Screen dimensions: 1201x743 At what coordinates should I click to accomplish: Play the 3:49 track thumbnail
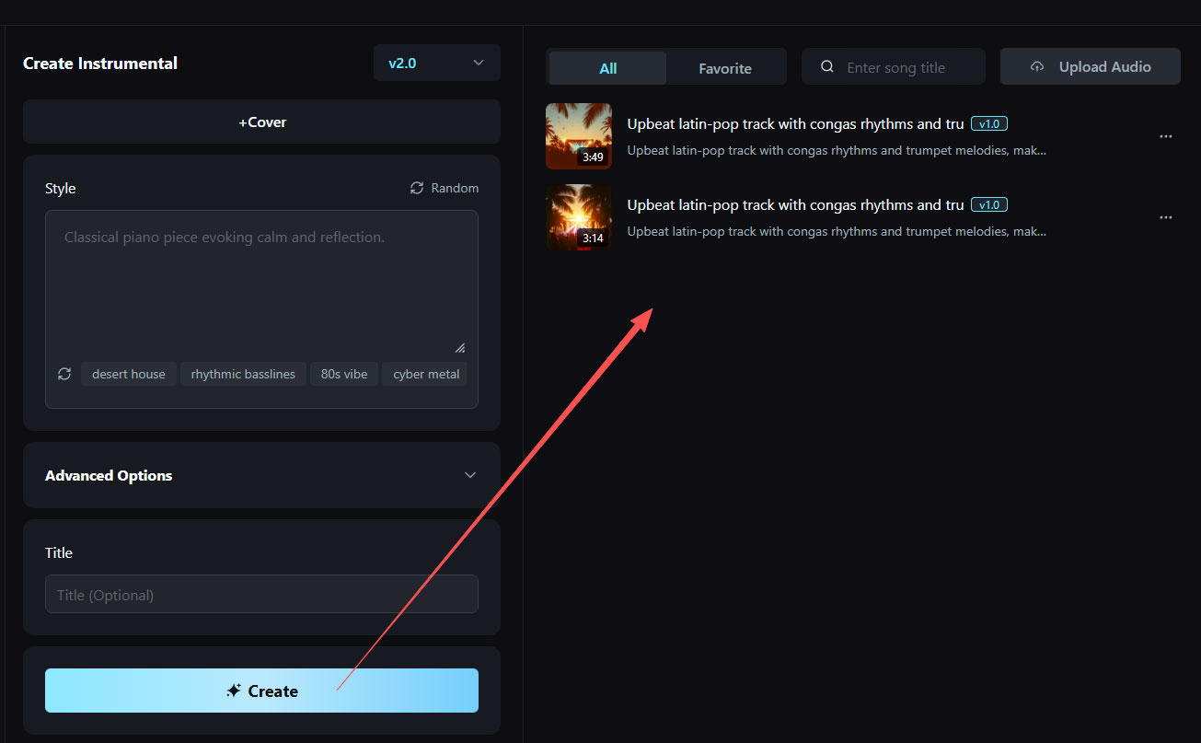pos(579,136)
